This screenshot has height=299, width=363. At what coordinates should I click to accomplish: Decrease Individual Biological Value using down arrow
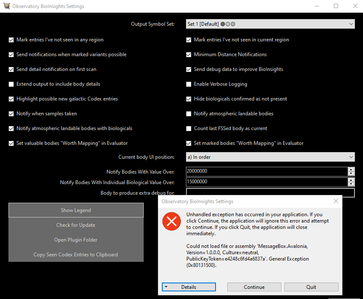click(x=351, y=184)
